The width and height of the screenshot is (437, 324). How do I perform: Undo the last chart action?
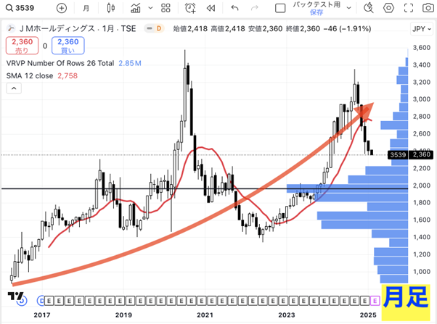coord(235,8)
